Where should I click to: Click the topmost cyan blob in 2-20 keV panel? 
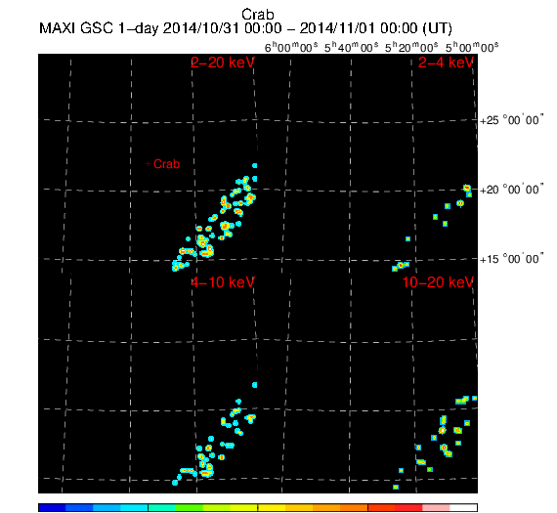(x=254, y=165)
